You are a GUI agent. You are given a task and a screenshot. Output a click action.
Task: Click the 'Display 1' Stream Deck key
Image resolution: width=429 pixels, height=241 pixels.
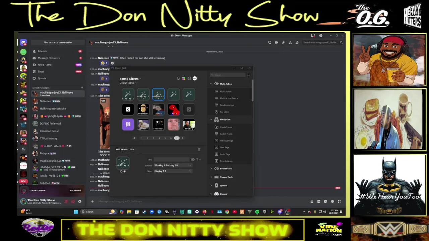[128, 94]
